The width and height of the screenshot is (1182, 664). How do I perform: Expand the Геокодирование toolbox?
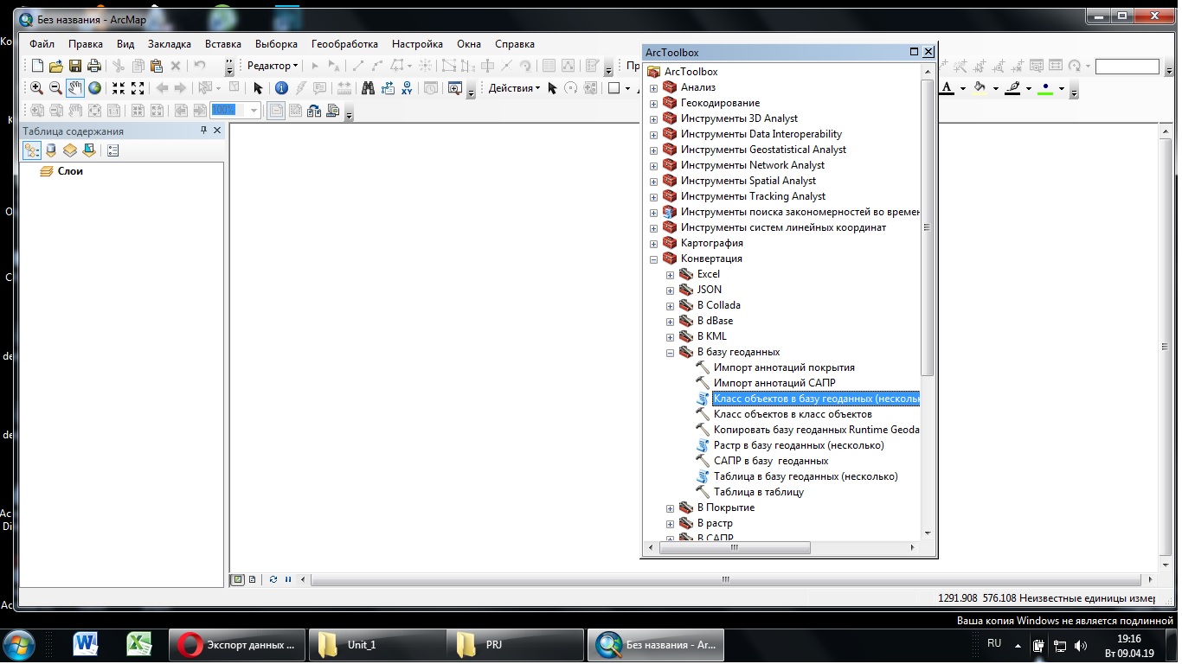tap(654, 104)
